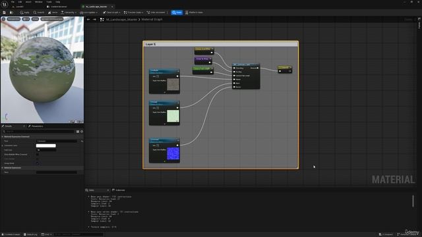Collapse the Material Expression section
This screenshot has height=237, width=422.
tap(3, 168)
